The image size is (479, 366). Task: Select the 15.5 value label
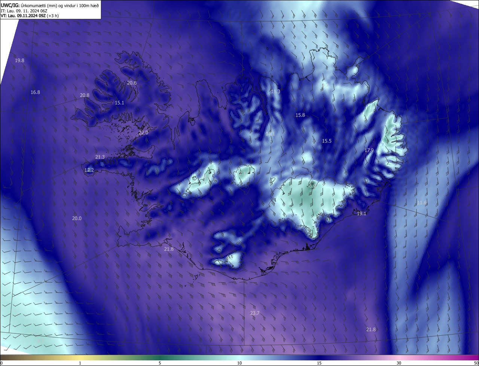point(327,141)
